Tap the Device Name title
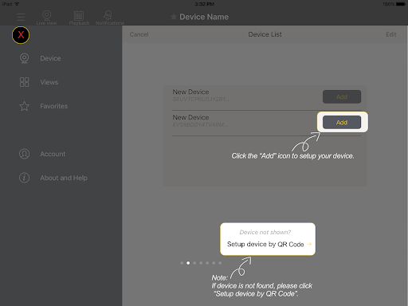The height and width of the screenshot is (306, 408). click(x=204, y=17)
